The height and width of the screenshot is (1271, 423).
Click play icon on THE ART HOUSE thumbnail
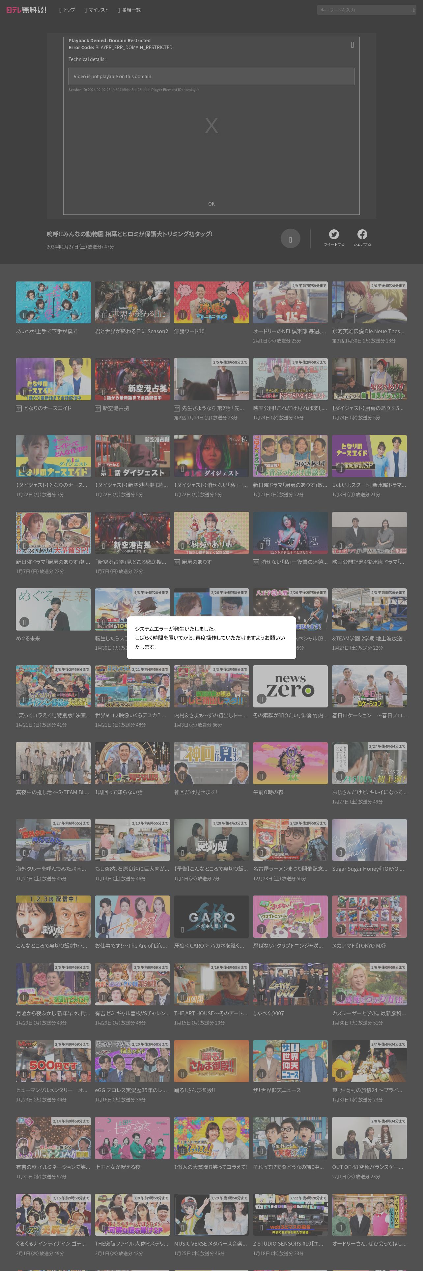tap(182, 997)
